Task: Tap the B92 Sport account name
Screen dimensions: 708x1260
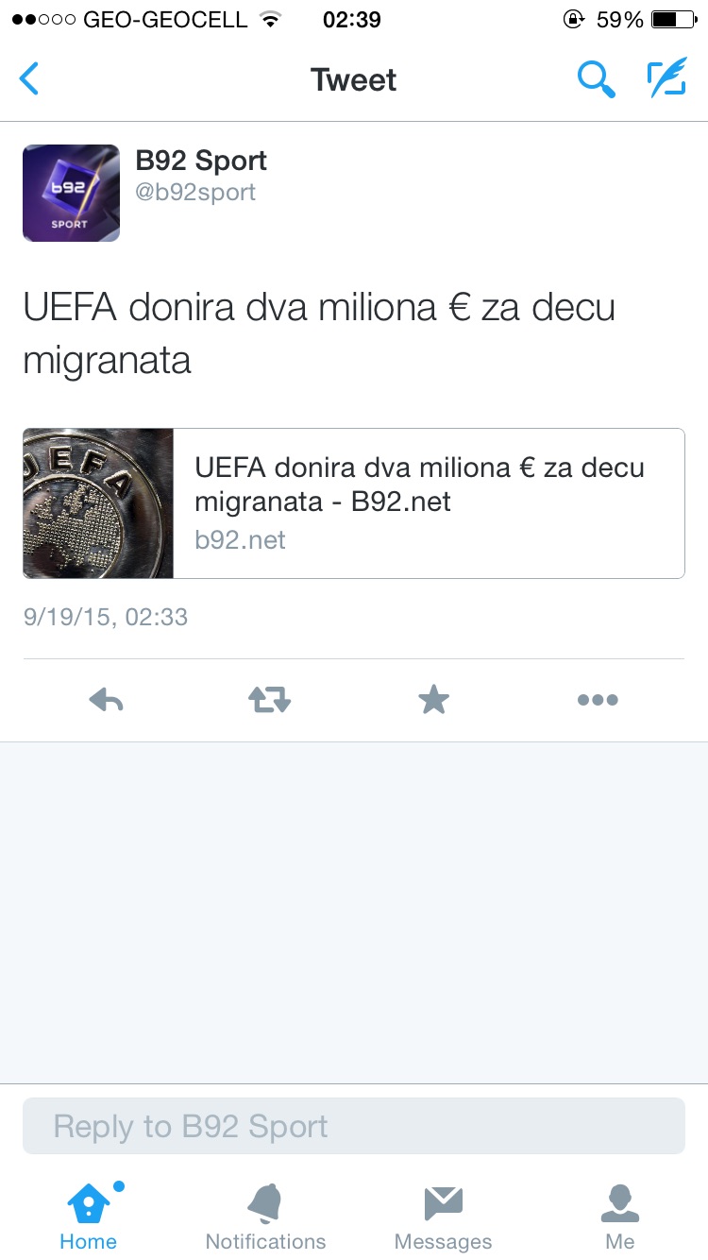Action: click(201, 161)
